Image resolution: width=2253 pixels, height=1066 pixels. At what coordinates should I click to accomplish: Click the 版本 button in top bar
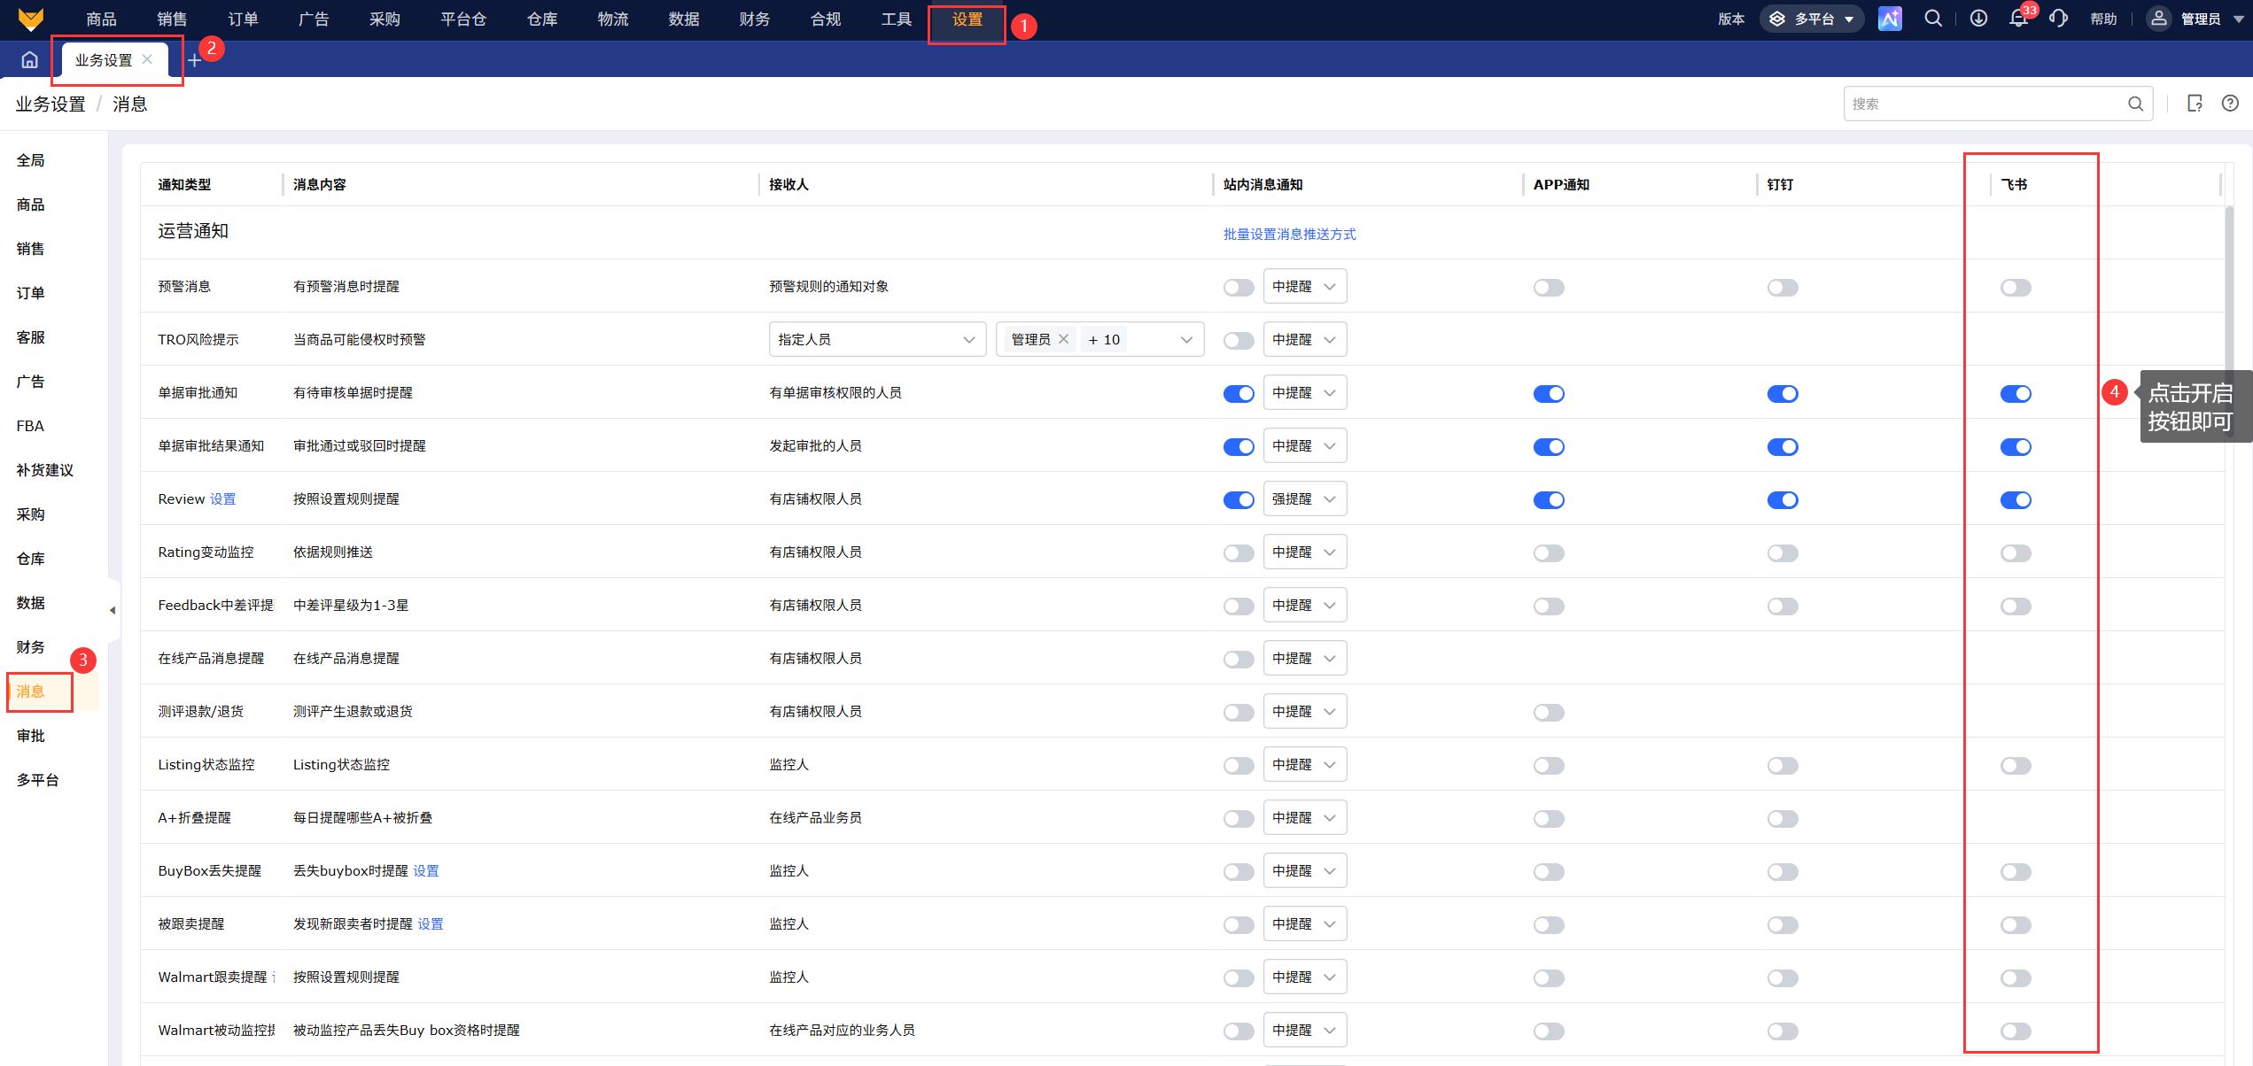click(x=1731, y=19)
